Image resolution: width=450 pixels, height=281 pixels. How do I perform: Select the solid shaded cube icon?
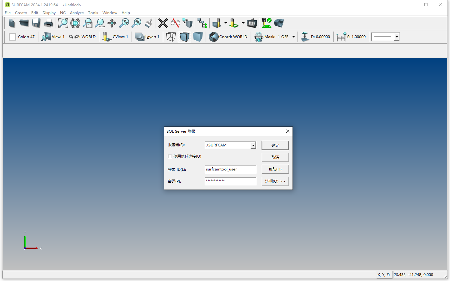coord(198,37)
